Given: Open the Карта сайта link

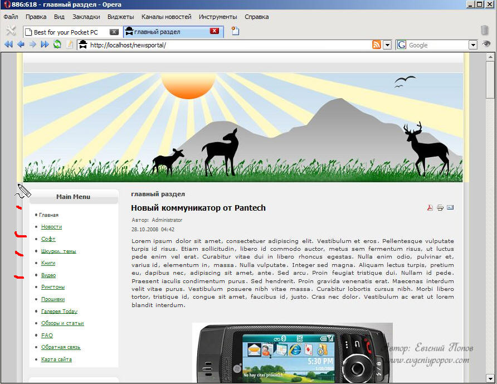Looking at the screenshot, I should [56, 359].
